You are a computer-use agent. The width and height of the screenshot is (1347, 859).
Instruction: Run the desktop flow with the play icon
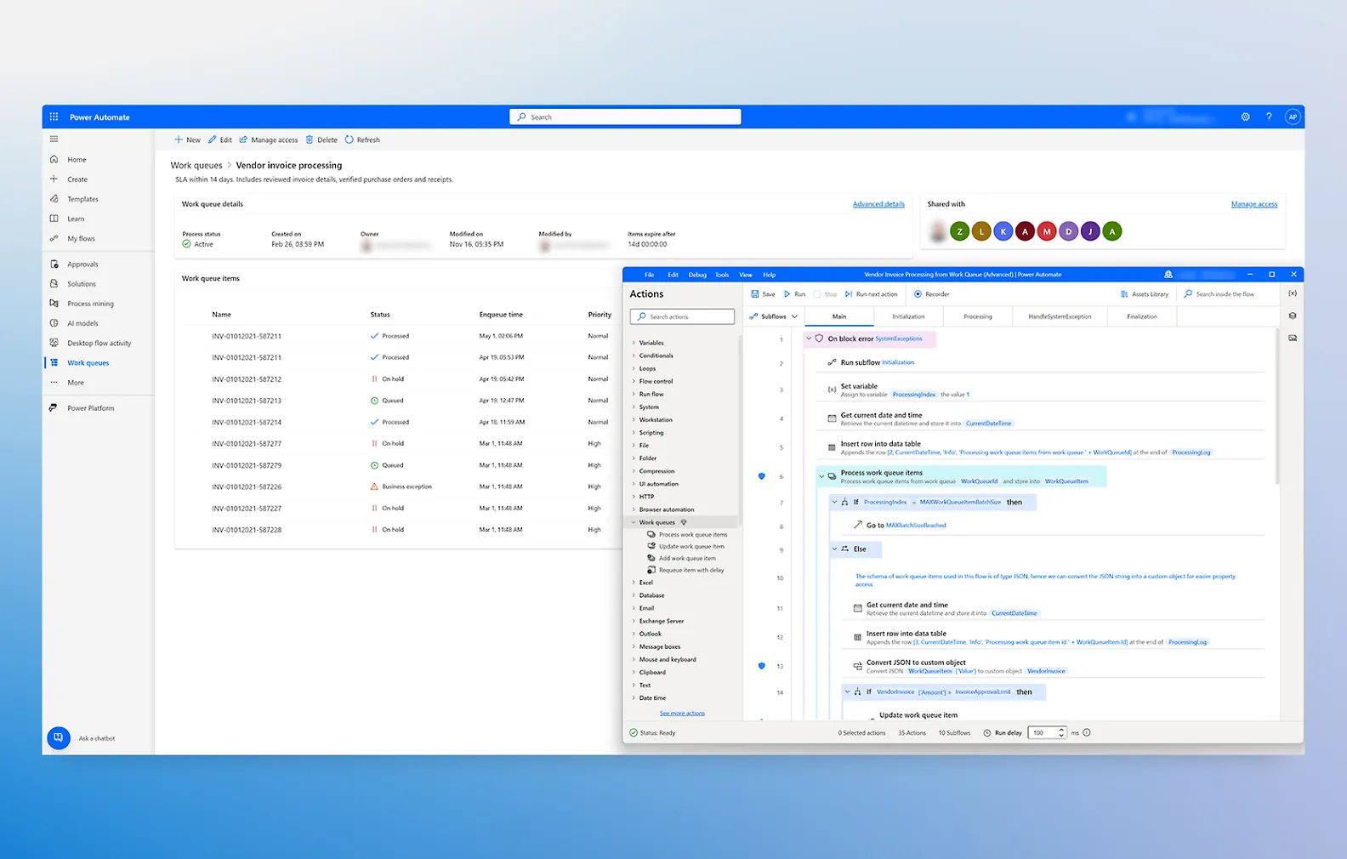(x=787, y=294)
